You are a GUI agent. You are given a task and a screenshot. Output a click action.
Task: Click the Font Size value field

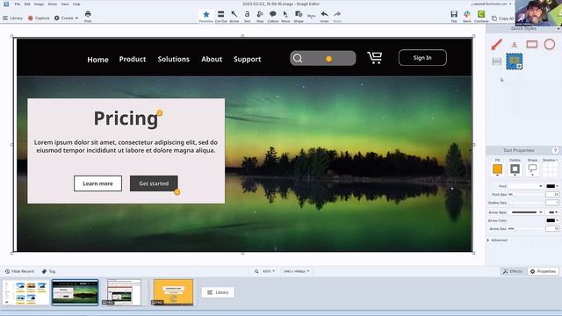click(x=552, y=194)
